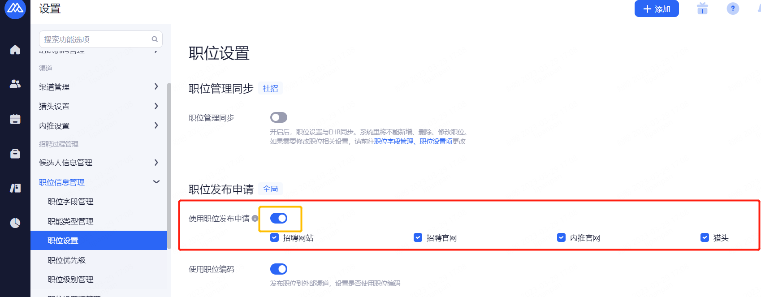Open the calendar icon in left sidebar
This screenshot has height=297, width=761.
(x=15, y=119)
